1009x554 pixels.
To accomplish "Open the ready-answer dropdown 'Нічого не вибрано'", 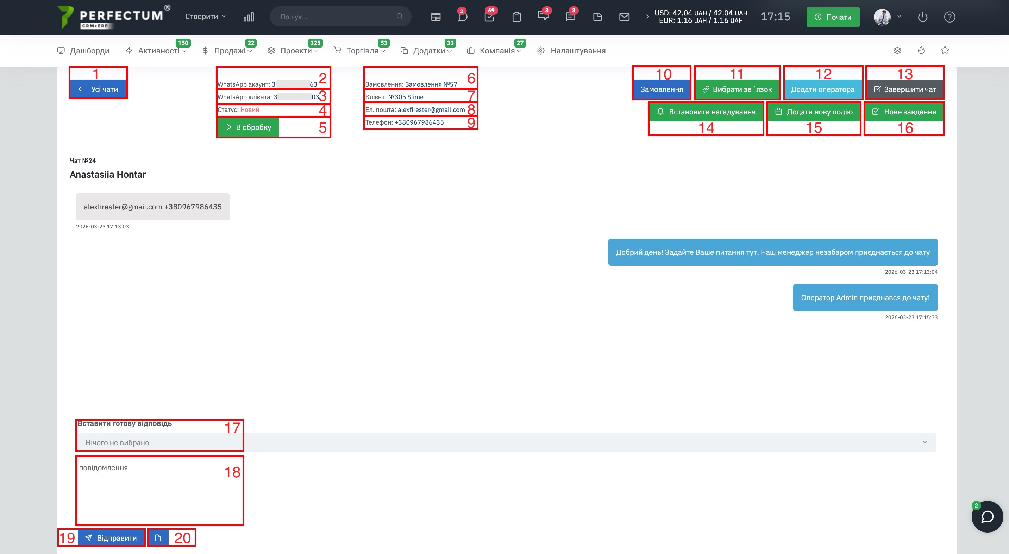I will coord(505,442).
